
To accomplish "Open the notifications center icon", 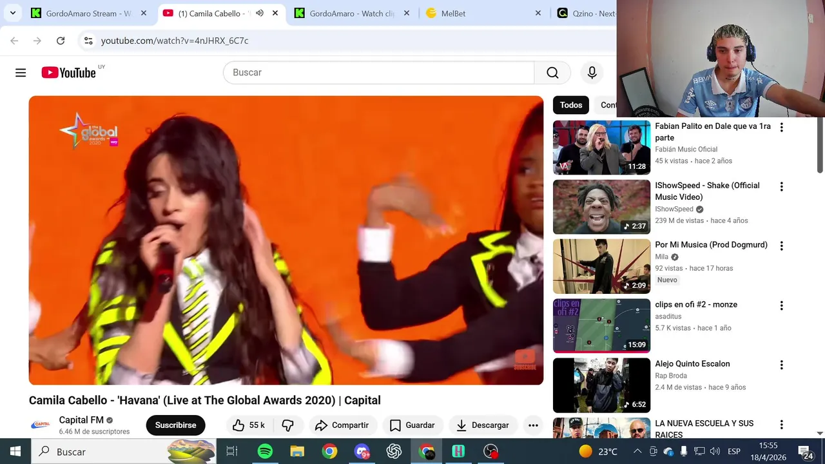I will pos(805,452).
